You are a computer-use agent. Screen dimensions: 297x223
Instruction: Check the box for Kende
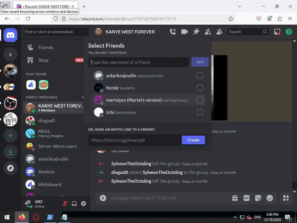(200, 88)
